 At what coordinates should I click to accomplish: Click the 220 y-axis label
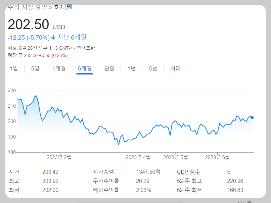click(12, 91)
